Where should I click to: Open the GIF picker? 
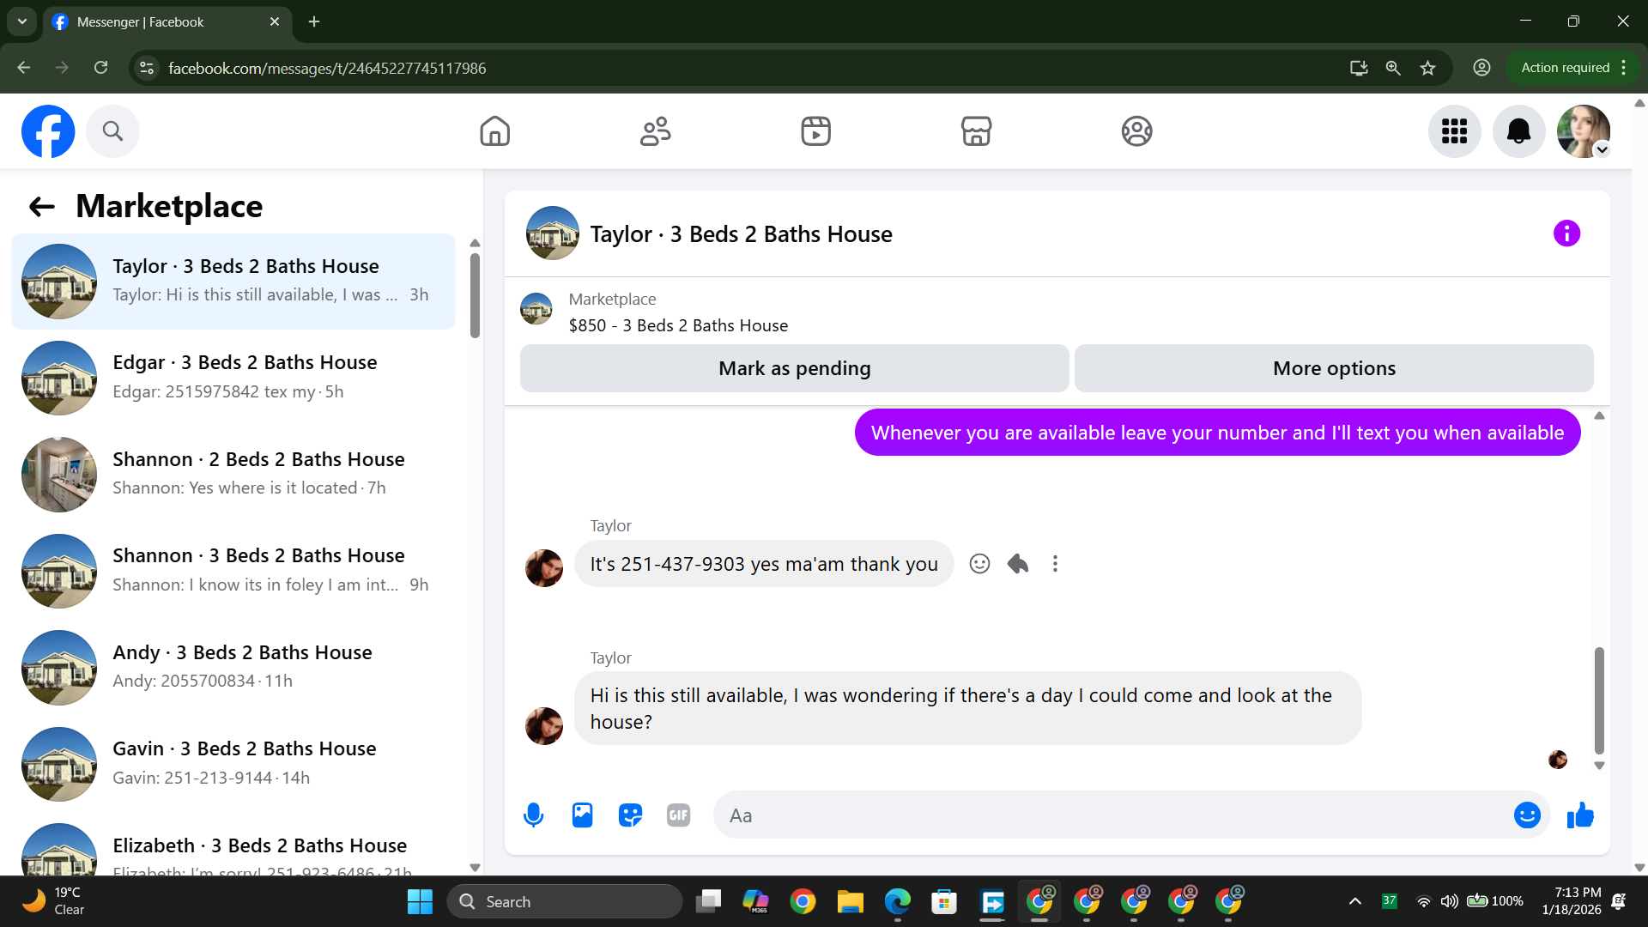(x=678, y=815)
